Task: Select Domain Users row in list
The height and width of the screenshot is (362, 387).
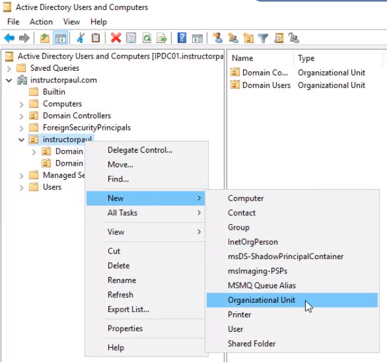Action: [x=266, y=85]
